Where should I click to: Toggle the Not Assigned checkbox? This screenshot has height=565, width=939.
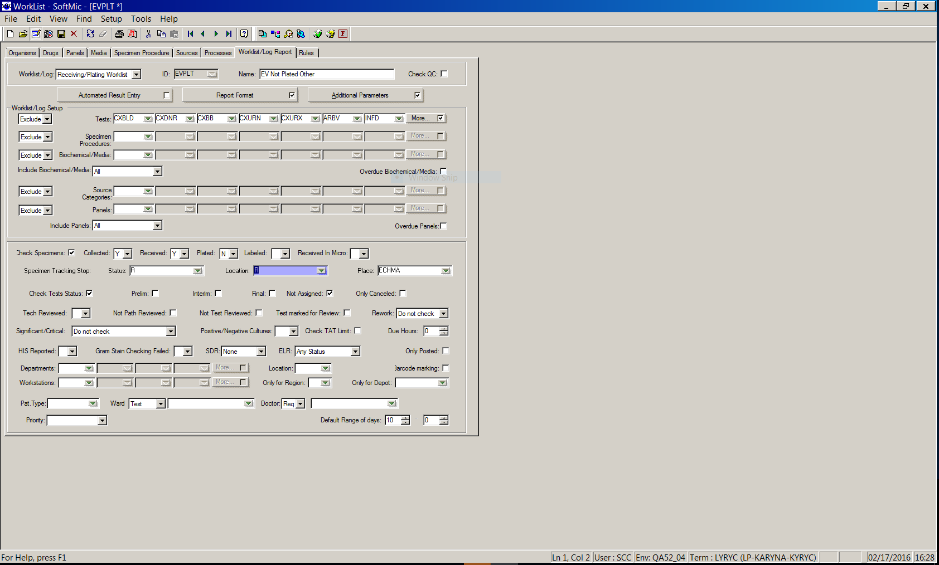[x=330, y=293]
